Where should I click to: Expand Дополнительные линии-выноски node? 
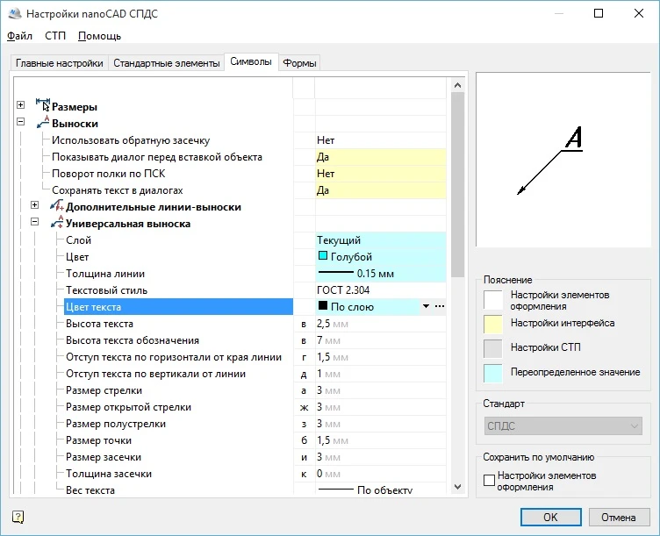coord(35,206)
